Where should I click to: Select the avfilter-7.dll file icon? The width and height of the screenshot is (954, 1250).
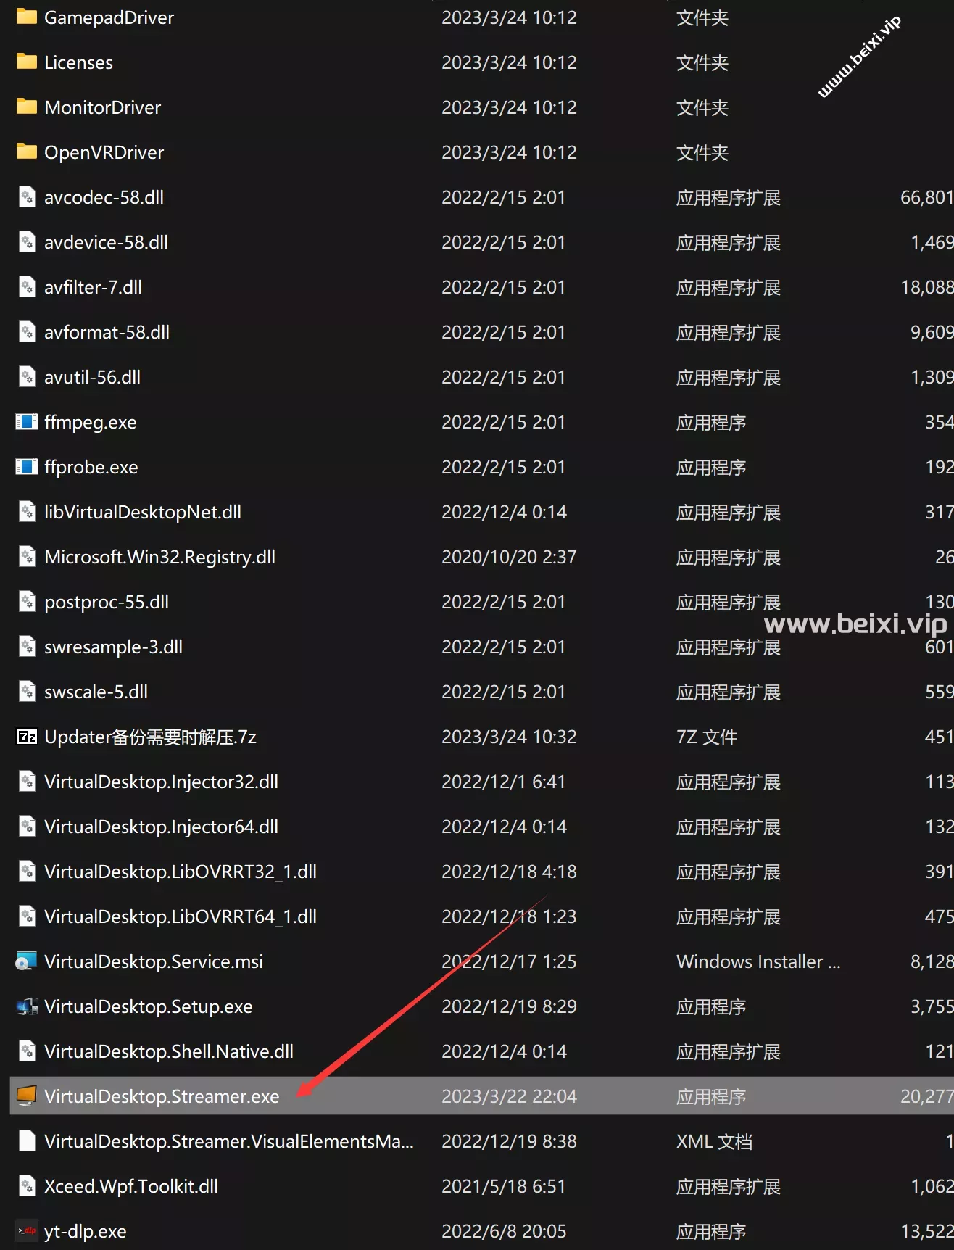(x=27, y=287)
